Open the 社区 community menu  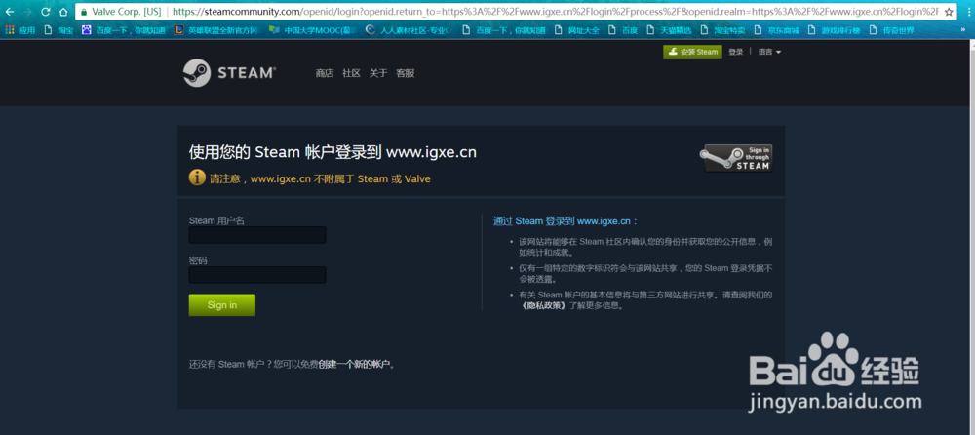click(351, 73)
